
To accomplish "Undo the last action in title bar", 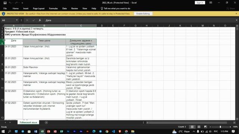I will (10, 3).
